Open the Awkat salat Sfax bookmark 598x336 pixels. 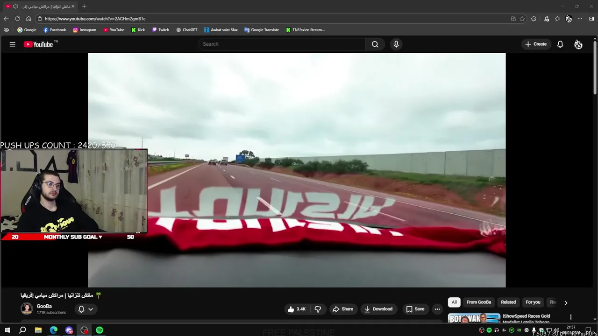(x=221, y=30)
